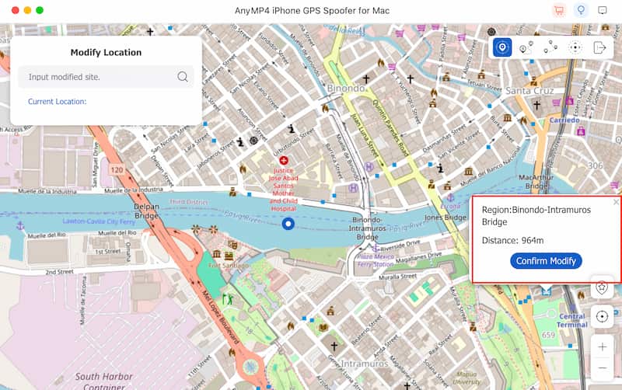Open the favorite locations star button
This screenshot has width=622, height=390.
point(601,287)
